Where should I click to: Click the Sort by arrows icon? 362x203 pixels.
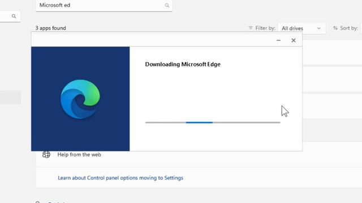click(x=335, y=28)
